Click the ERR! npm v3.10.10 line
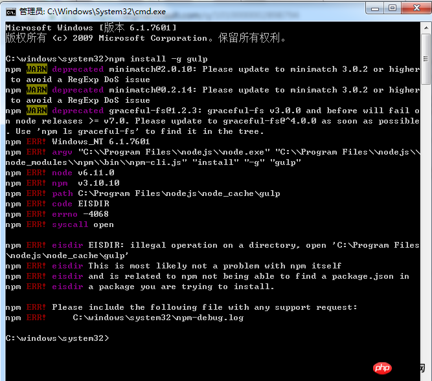 (63, 183)
